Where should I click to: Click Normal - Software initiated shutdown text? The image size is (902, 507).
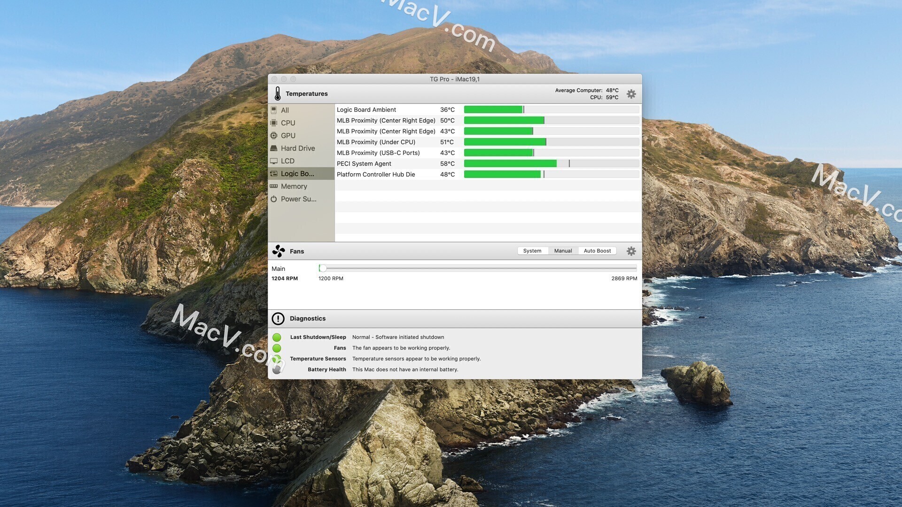398,337
